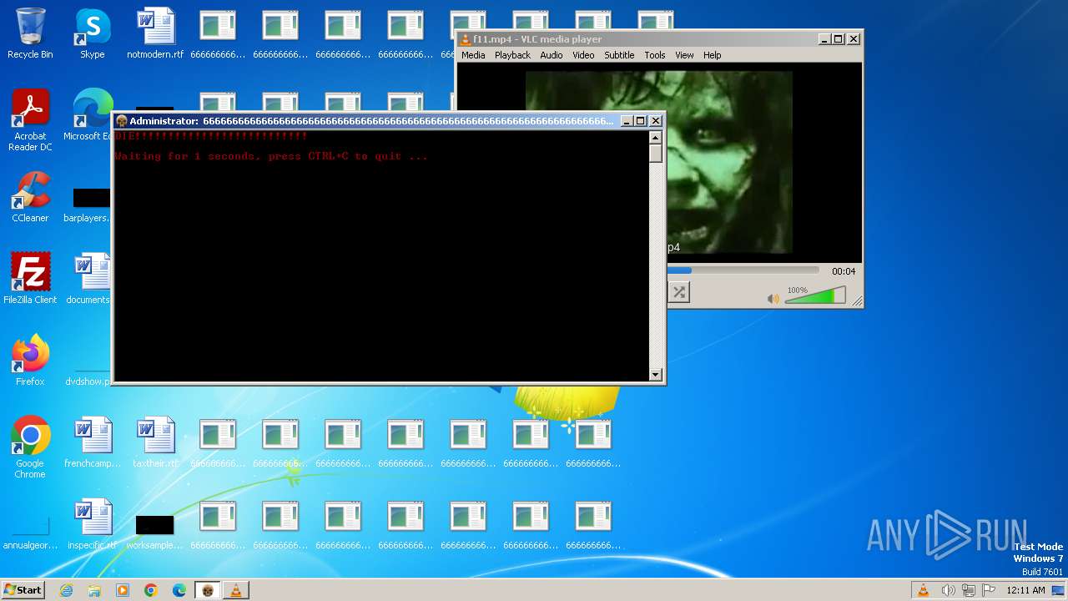Open system tray volume control
The height and width of the screenshot is (601, 1068).
click(x=948, y=590)
